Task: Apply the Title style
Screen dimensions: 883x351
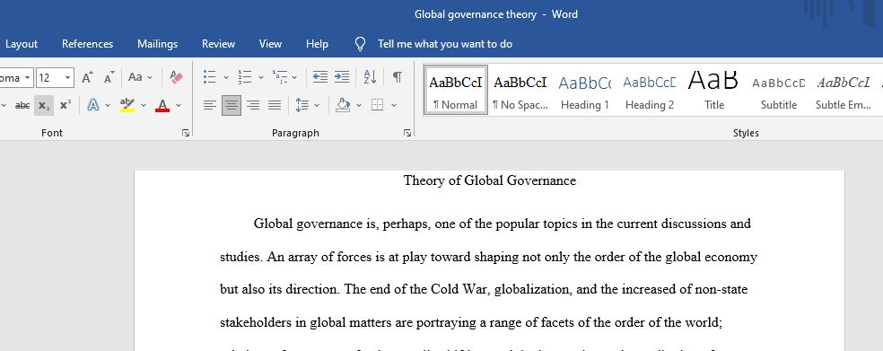Action: 714,90
